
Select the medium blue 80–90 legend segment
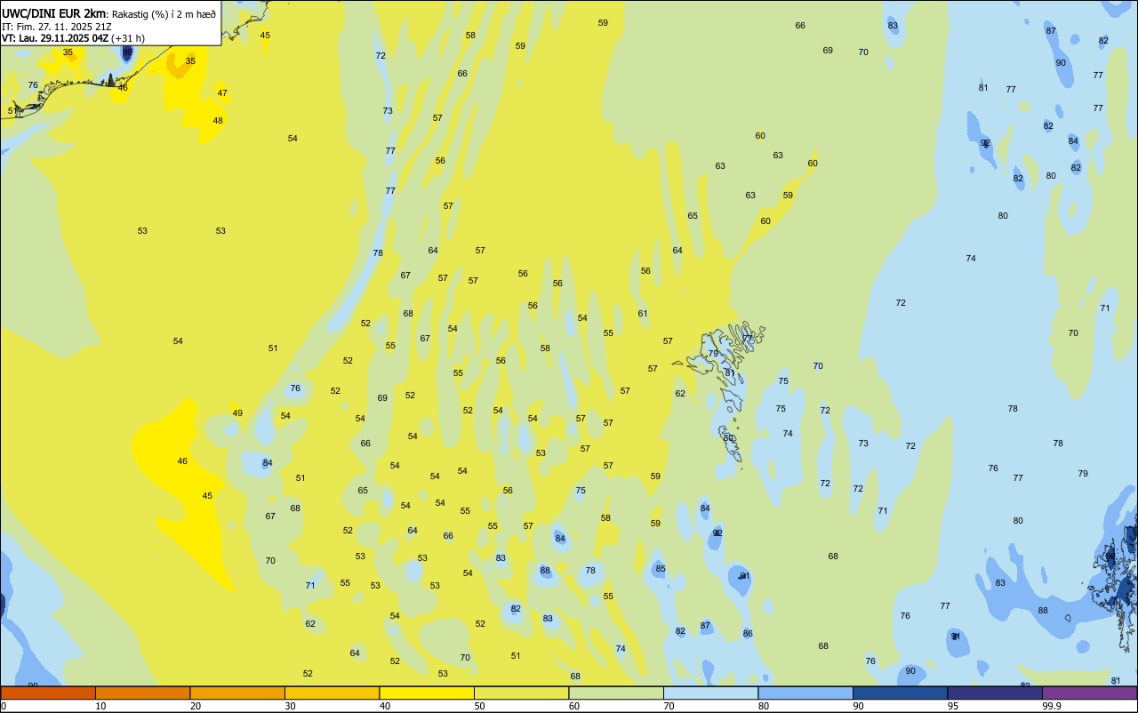coord(805,693)
